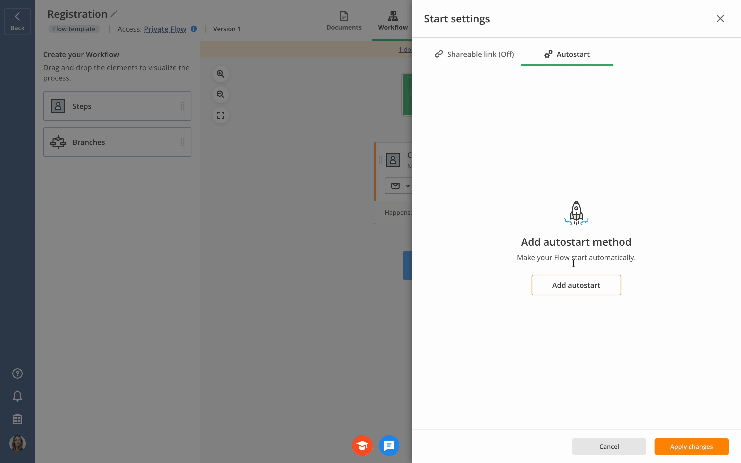Viewport: 741px width, 463px height.
Task: Select the Autostart tab
Action: click(567, 54)
